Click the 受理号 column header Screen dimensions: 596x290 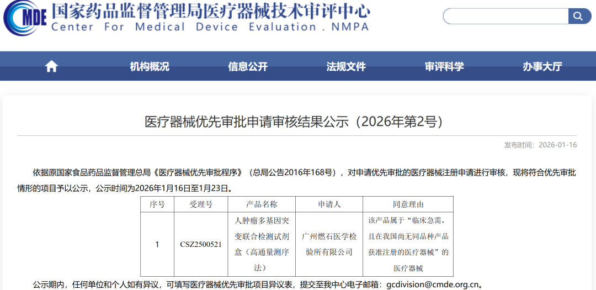click(201, 204)
